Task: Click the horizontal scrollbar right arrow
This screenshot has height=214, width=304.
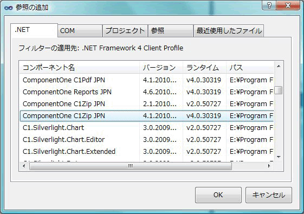Action: coord(269,166)
